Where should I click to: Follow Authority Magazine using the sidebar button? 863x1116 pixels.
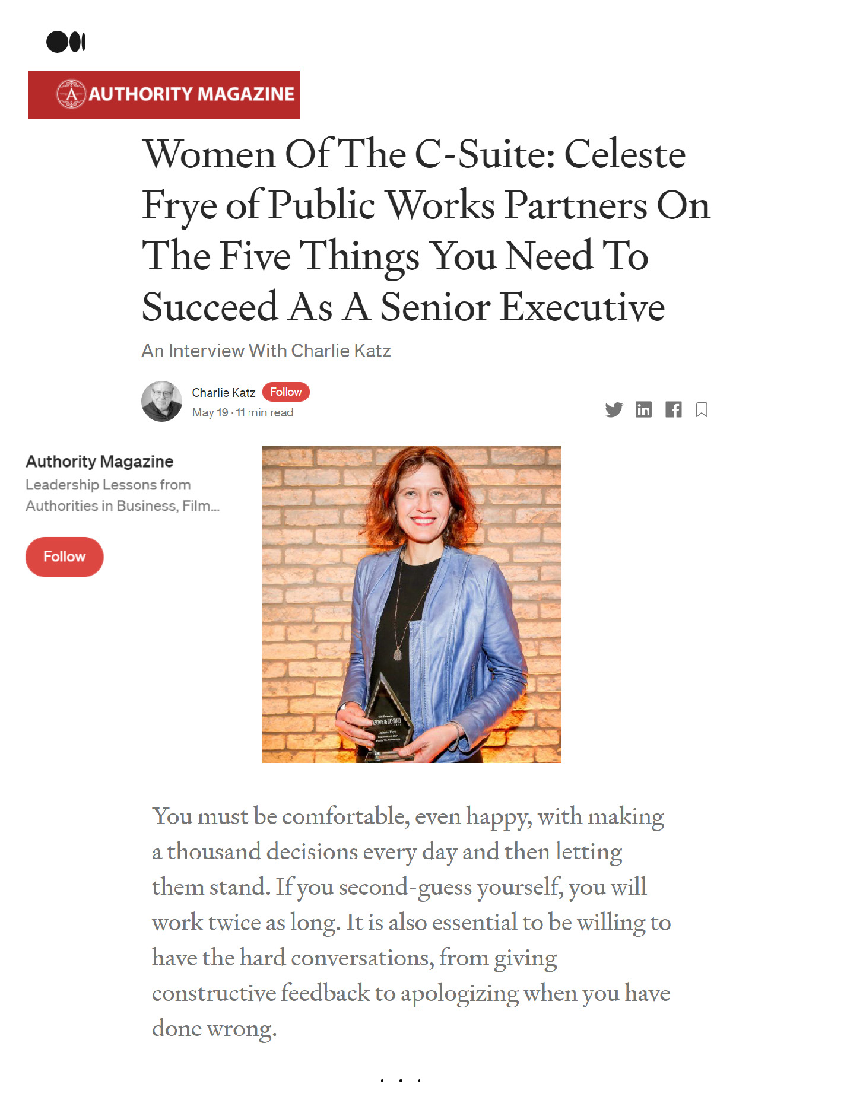(64, 557)
